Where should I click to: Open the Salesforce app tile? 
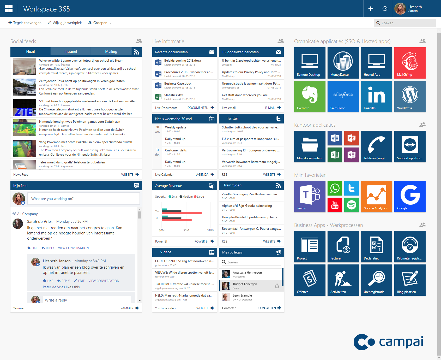tap(343, 96)
